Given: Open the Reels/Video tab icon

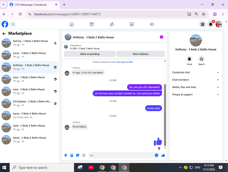Looking at the screenshot, I should click(x=92, y=24).
